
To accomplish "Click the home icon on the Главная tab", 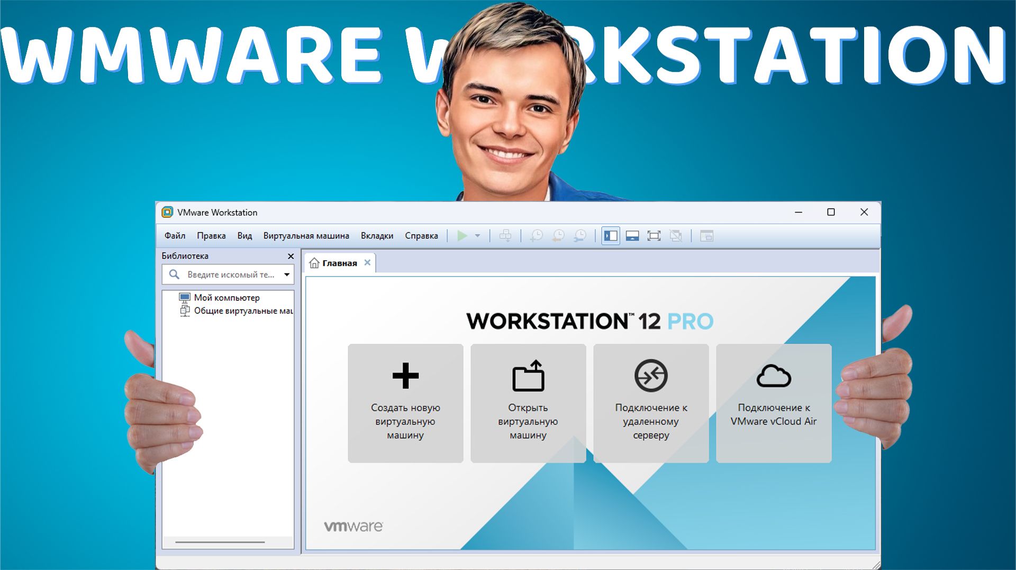I will [314, 262].
